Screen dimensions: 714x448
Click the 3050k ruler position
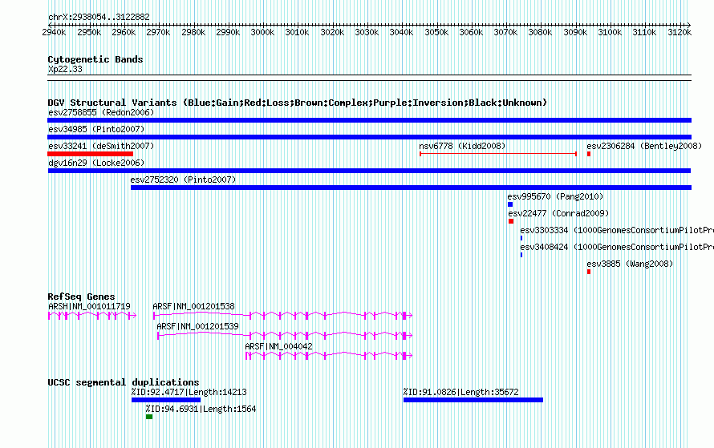tap(436, 32)
